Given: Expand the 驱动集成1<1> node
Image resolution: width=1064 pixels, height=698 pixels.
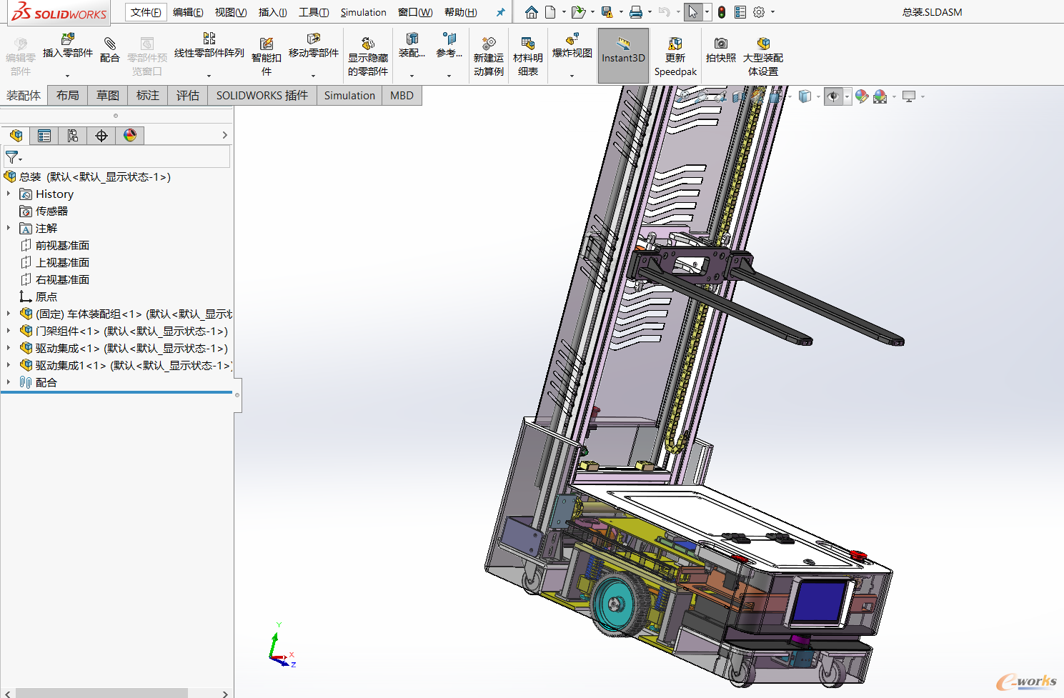Looking at the screenshot, I should (9, 365).
